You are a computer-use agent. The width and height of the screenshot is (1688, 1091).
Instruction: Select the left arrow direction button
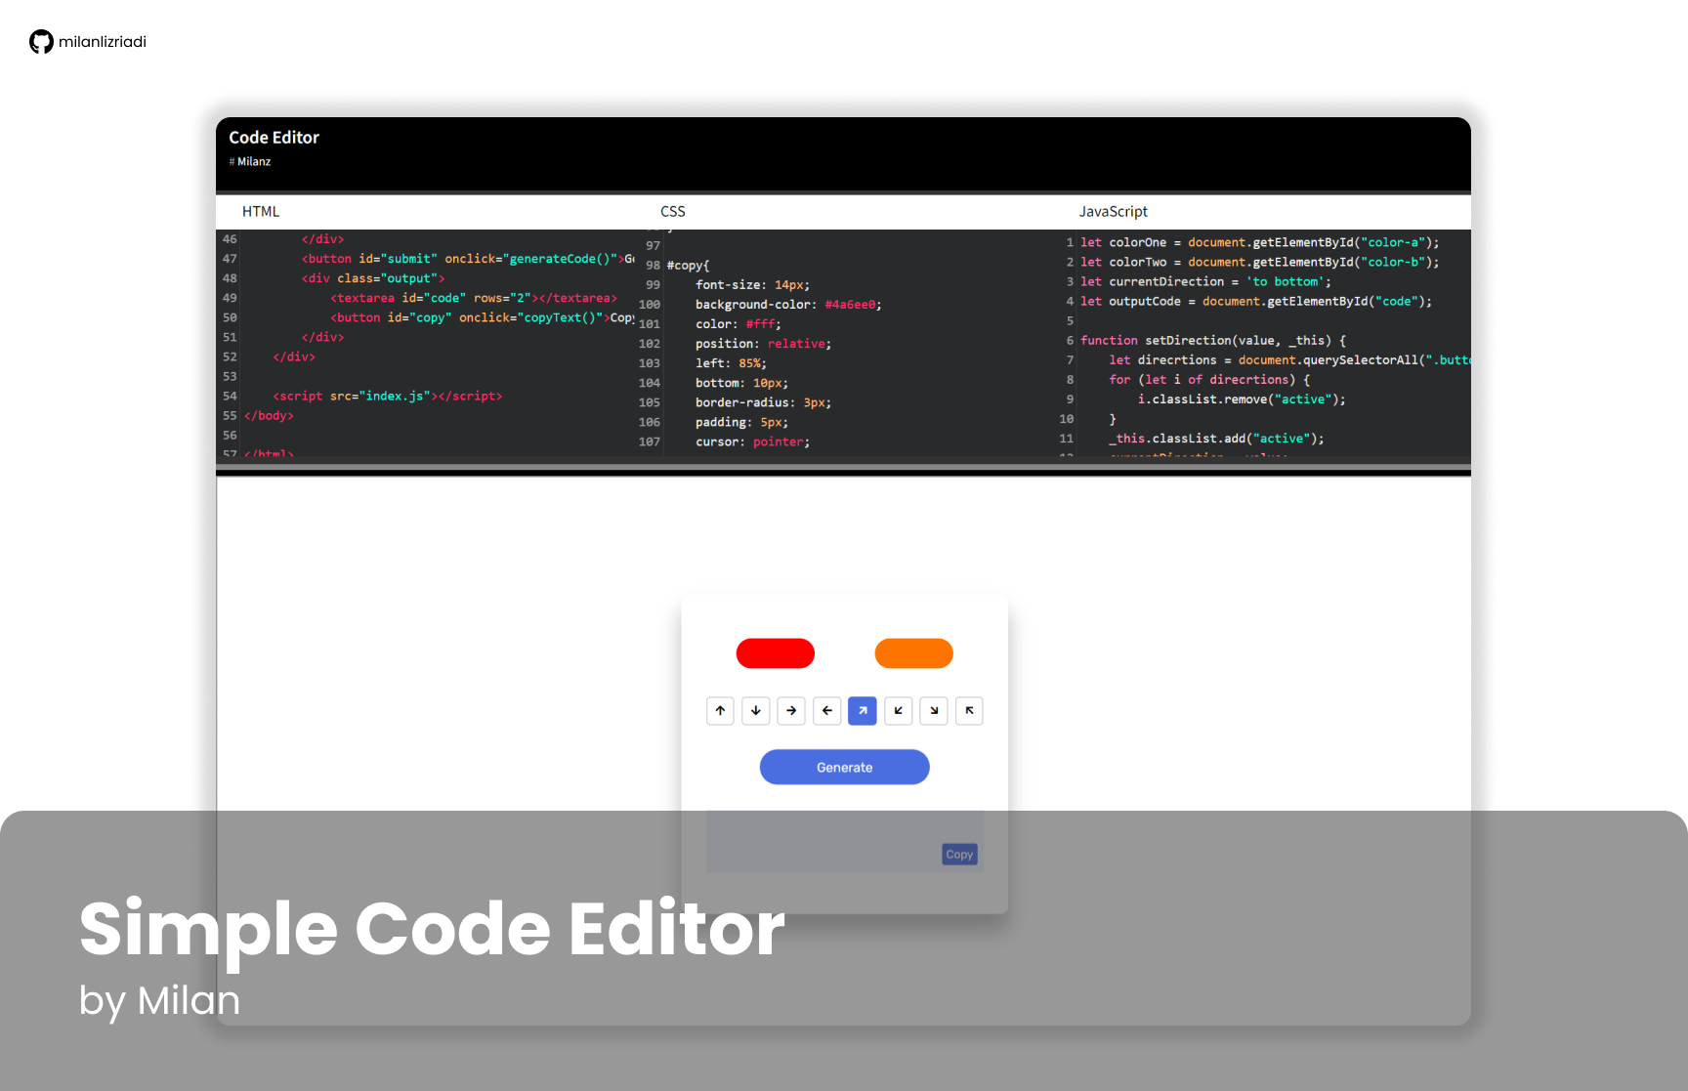tap(827, 711)
